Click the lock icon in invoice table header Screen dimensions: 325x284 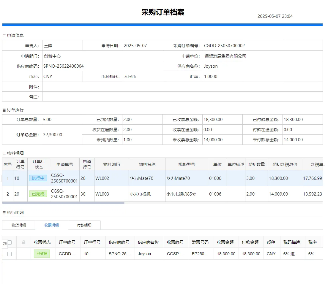24,242
